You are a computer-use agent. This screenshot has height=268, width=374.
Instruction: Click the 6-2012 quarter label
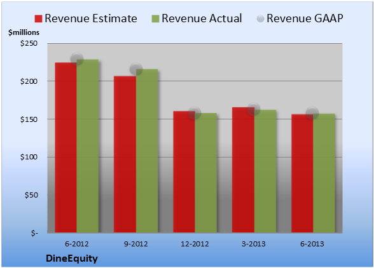[77, 244]
